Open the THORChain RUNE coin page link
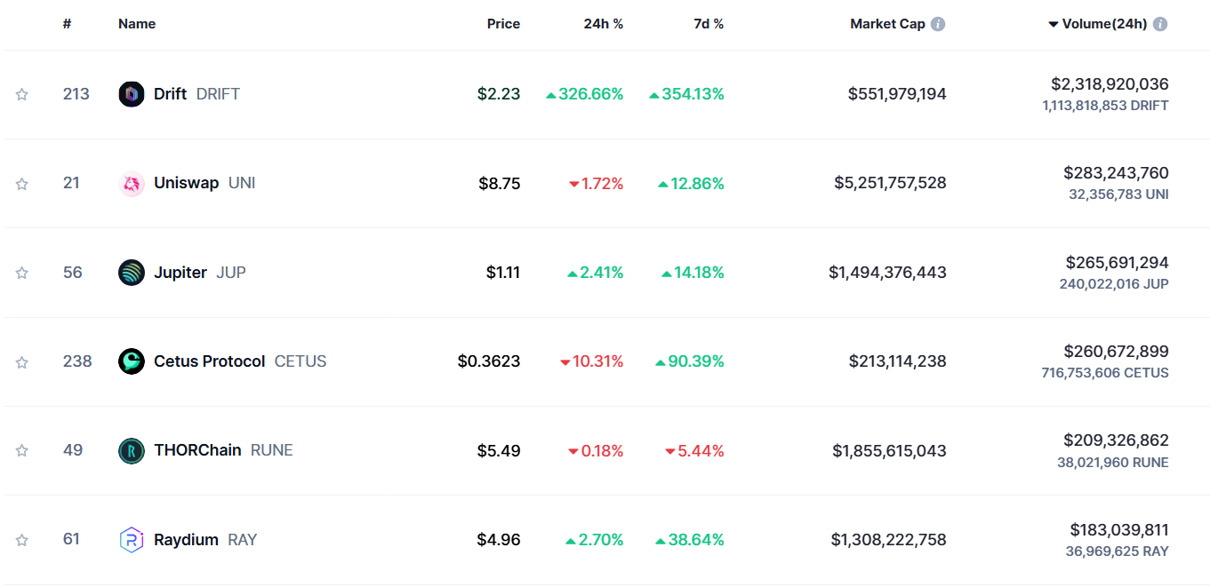Image resolution: width=1210 pixels, height=587 pixels. coord(197,450)
